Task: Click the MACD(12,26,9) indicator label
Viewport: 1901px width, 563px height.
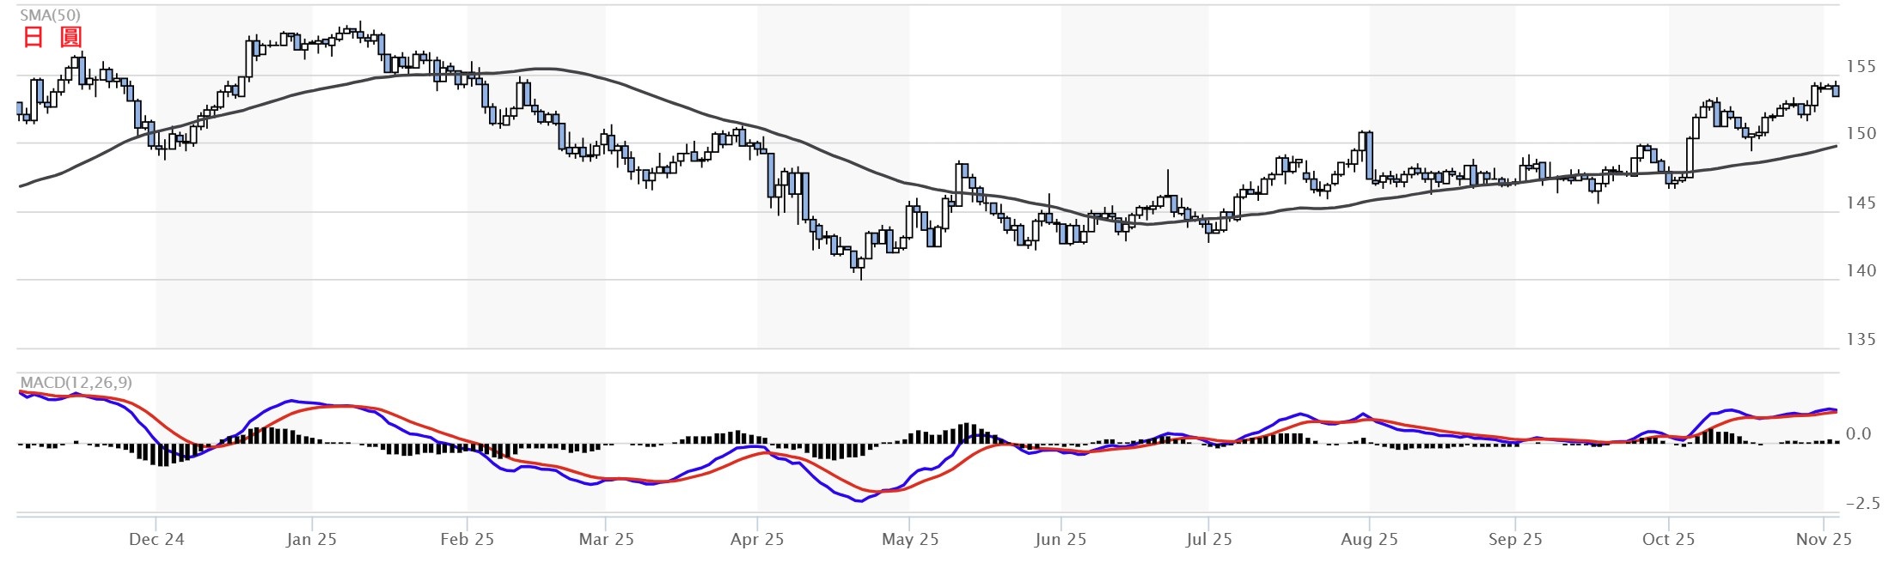Action: pyautogui.click(x=76, y=382)
